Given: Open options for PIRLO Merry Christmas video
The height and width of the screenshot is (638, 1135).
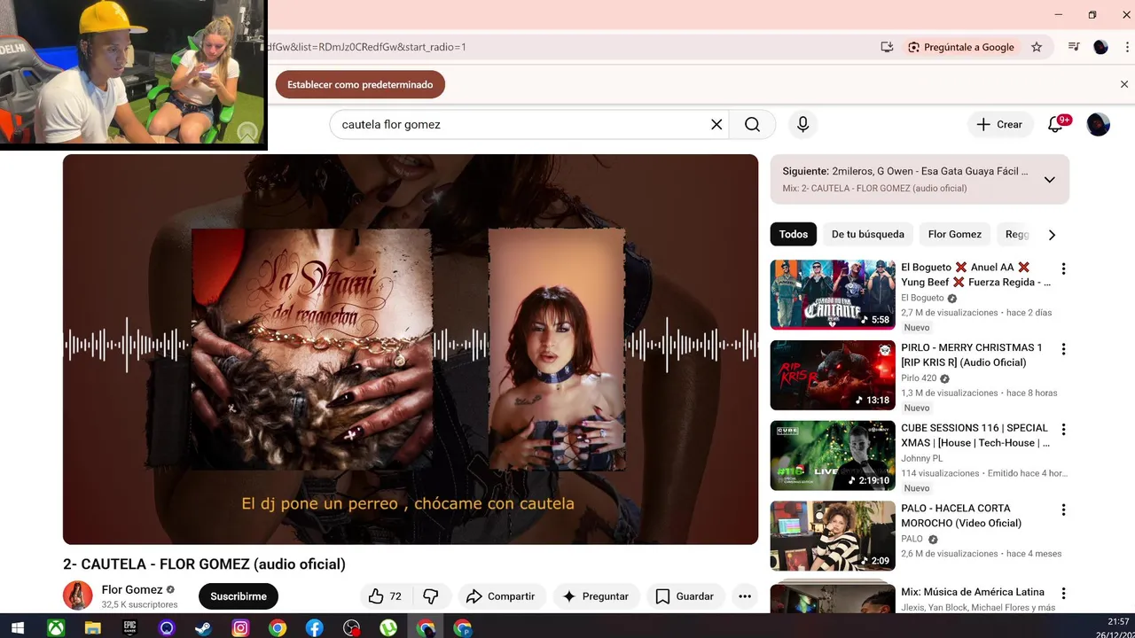Looking at the screenshot, I should pyautogui.click(x=1063, y=349).
